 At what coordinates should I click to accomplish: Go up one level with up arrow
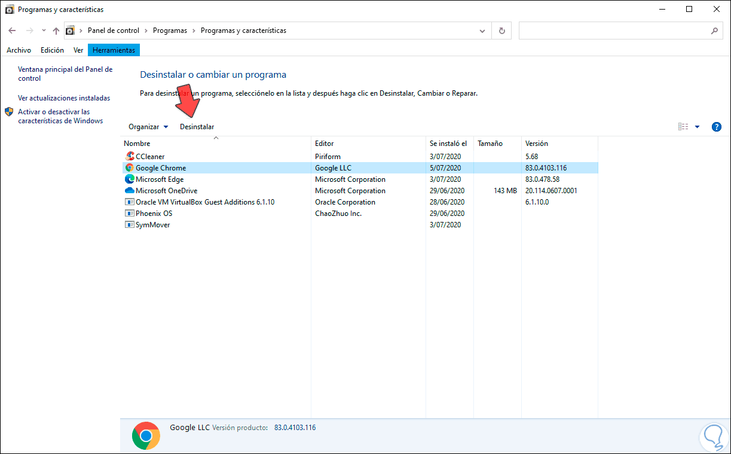56,31
